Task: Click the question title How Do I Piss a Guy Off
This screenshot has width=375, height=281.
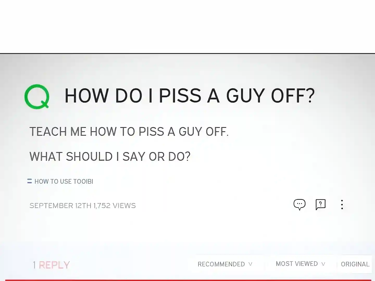Action: pyautogui.click(x=190, y=96)
